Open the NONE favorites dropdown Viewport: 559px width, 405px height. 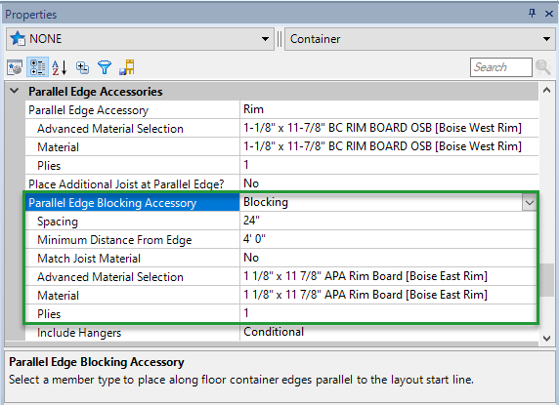265,39
